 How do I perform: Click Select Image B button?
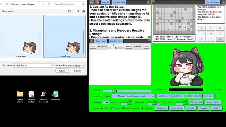coord(179,96)
